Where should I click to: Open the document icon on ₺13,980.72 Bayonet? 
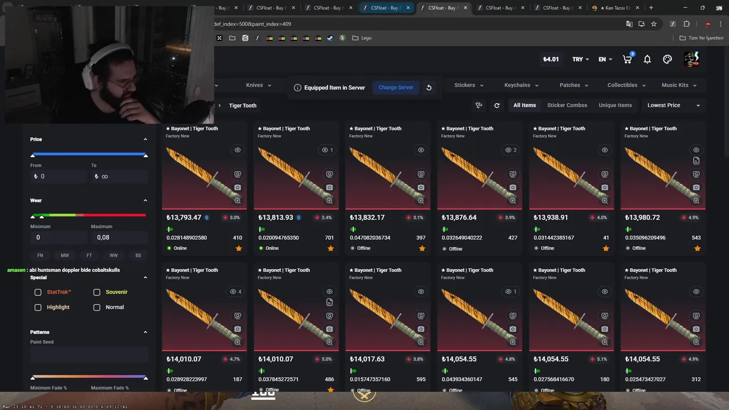pos(696,161)
